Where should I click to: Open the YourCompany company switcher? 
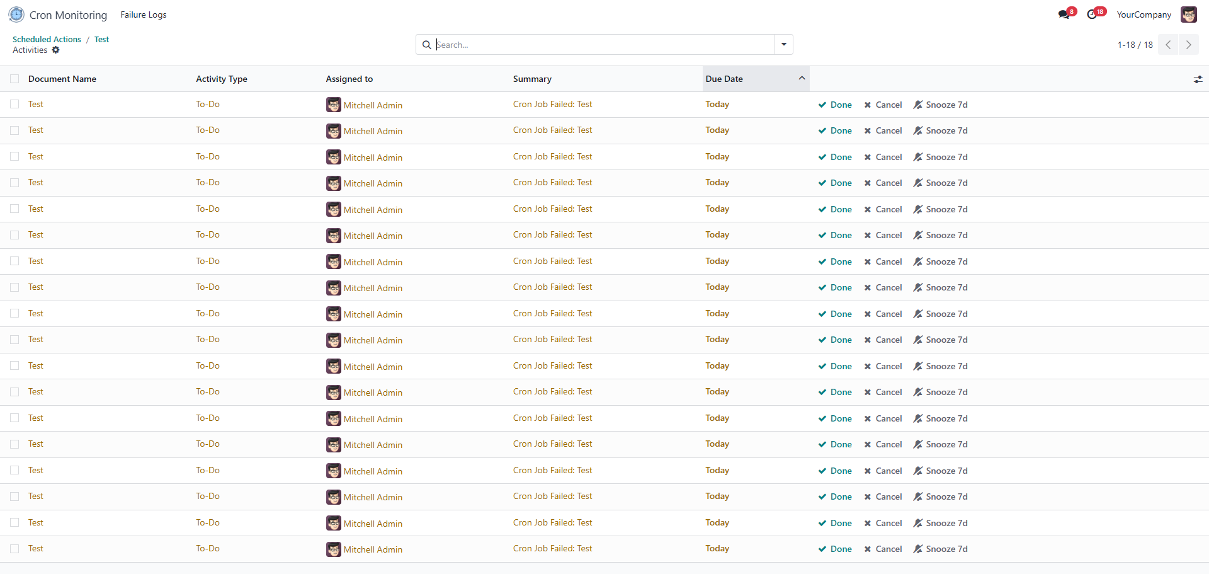point(1144,14)
